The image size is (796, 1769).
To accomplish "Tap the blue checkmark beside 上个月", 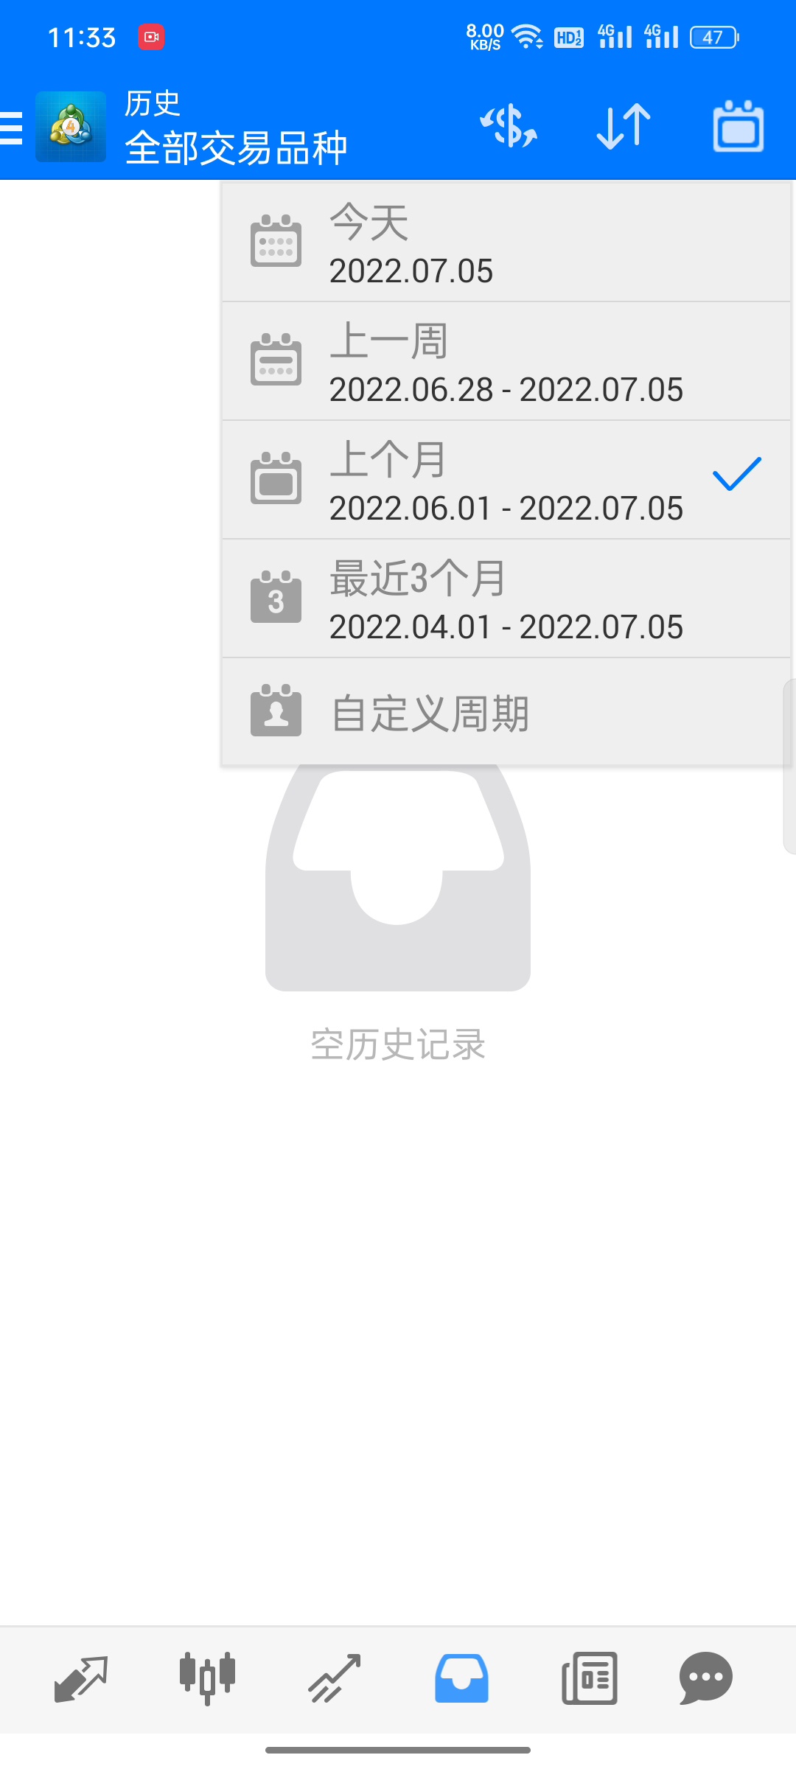I will pyautogui.click(x=737, y=474).
